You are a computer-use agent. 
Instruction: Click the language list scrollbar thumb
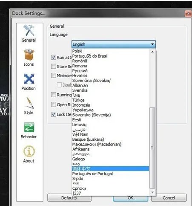click(x=152, y=148)
